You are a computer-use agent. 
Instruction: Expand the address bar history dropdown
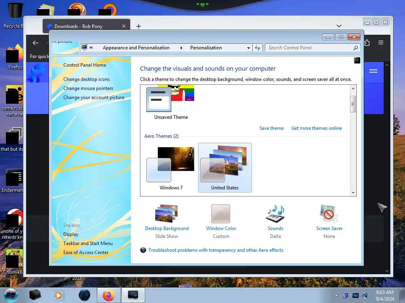(248, 48)
